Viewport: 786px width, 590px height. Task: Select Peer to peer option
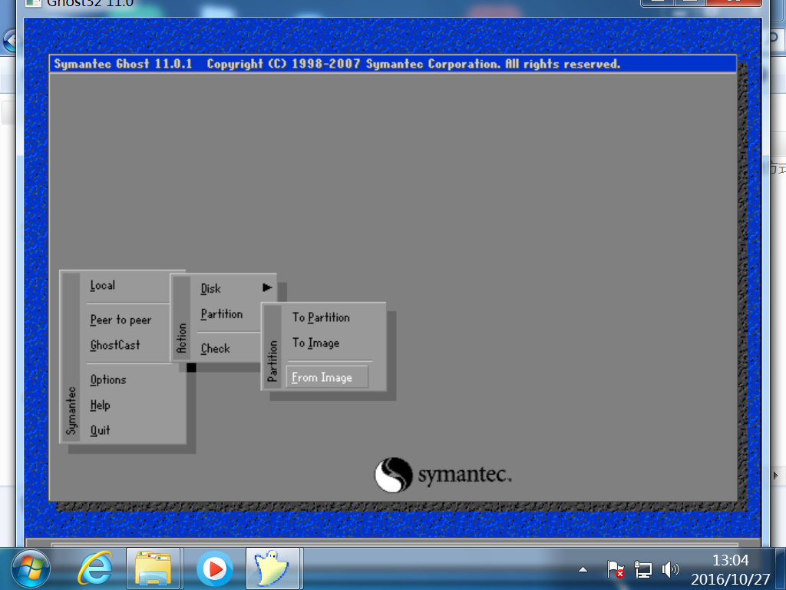pyautogui.click(x=121, y=320)
